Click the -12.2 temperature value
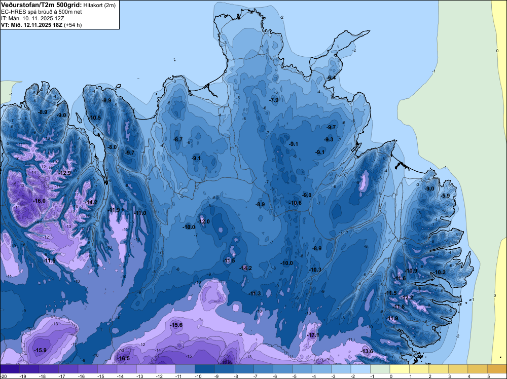507x379 pixels. pos(407,297)
